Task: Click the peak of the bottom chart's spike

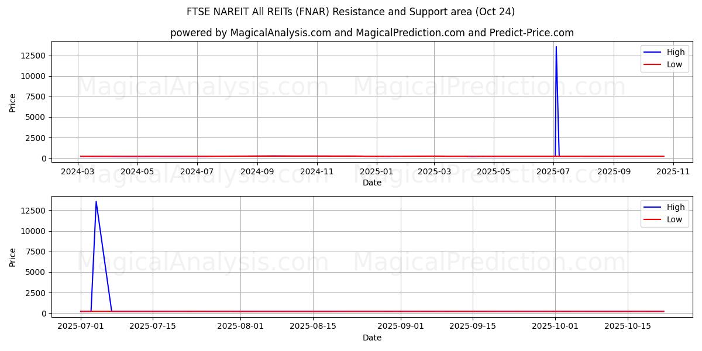Action: 96,202
